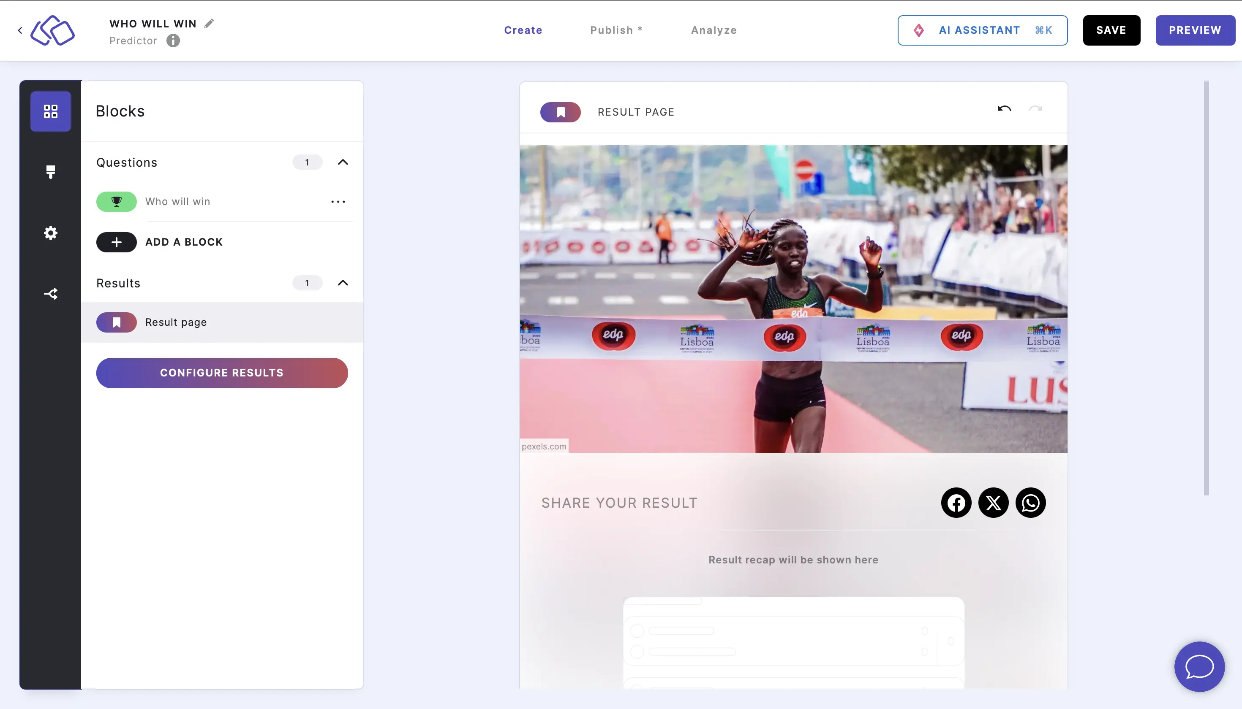Click the settings gear icon in sidebar
Image resolution: width=1242 pixels, height=709 pixels.
pos(51,233)
